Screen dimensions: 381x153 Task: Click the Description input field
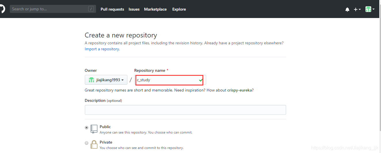(185, 110)
